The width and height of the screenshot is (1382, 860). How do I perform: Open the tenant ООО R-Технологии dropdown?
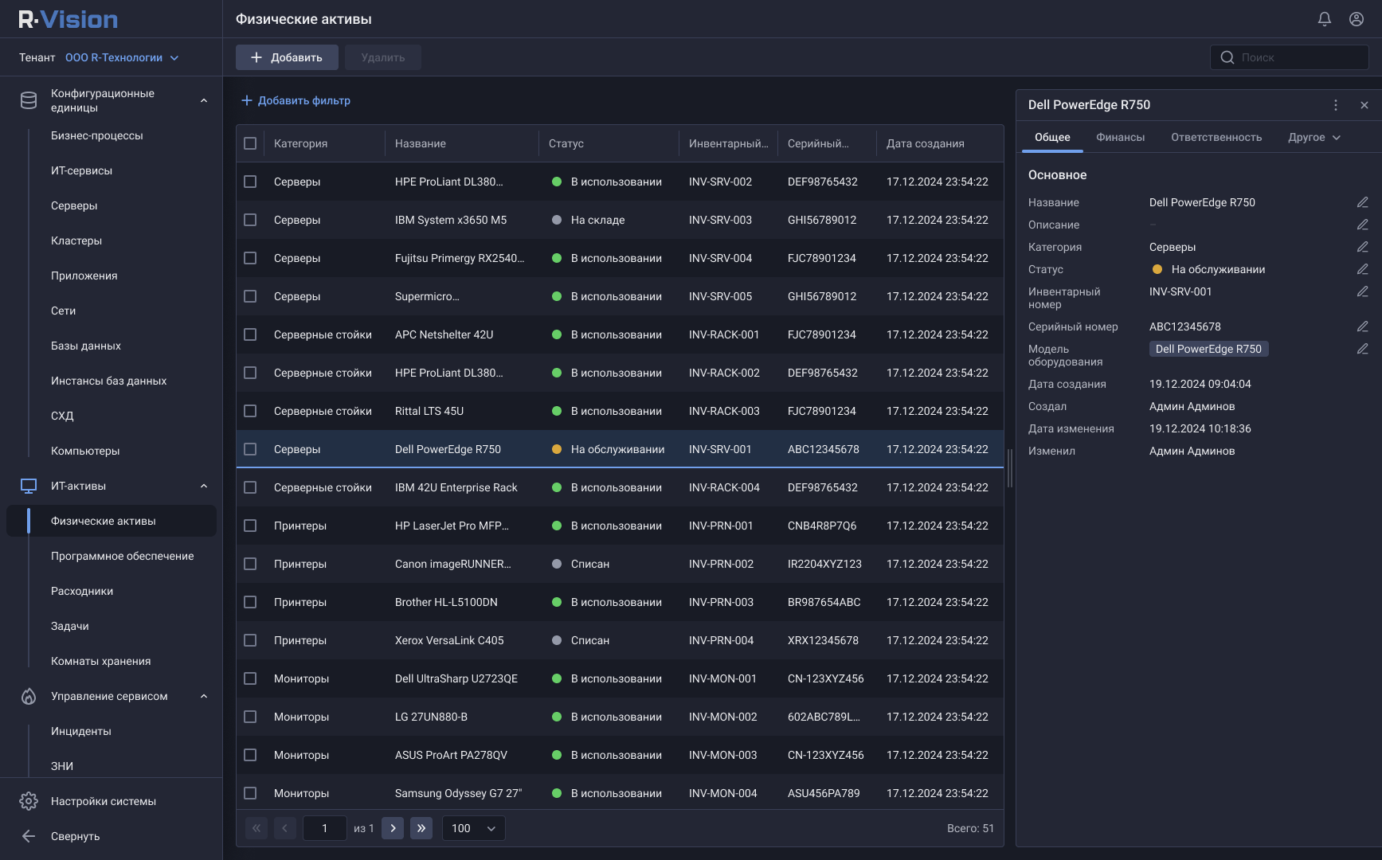pyautogui.click(x=122, y=57)
